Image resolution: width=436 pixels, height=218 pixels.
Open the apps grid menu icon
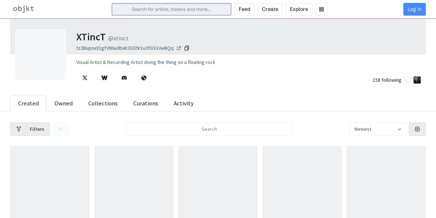pyautogui.click(x=322, y=9)
